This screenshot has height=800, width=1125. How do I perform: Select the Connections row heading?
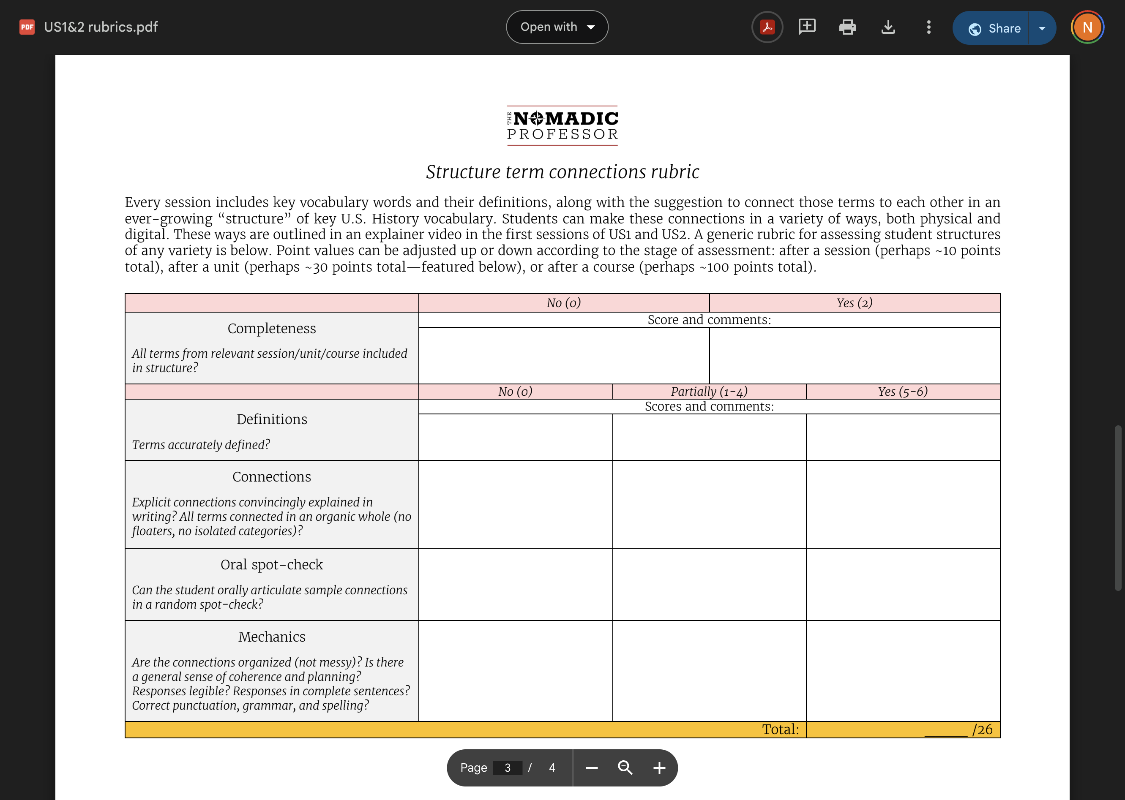271,476
